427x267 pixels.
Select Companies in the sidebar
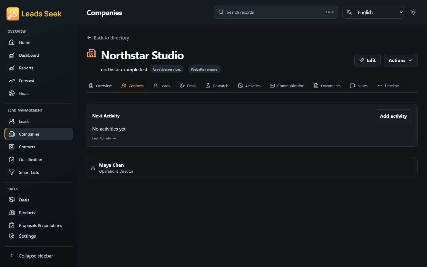(39, 134)
